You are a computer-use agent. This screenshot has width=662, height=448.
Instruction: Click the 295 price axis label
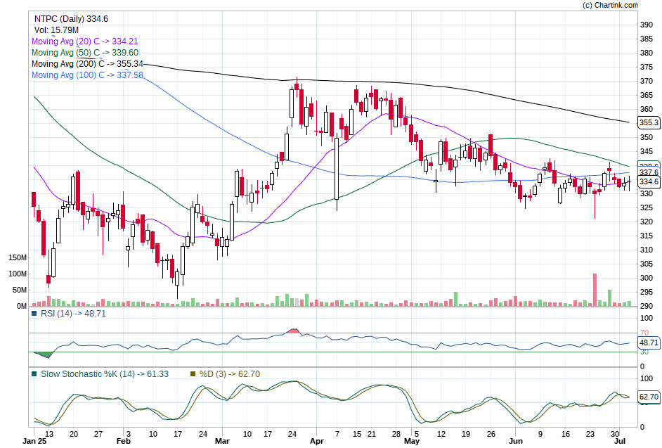pos(647,292)
